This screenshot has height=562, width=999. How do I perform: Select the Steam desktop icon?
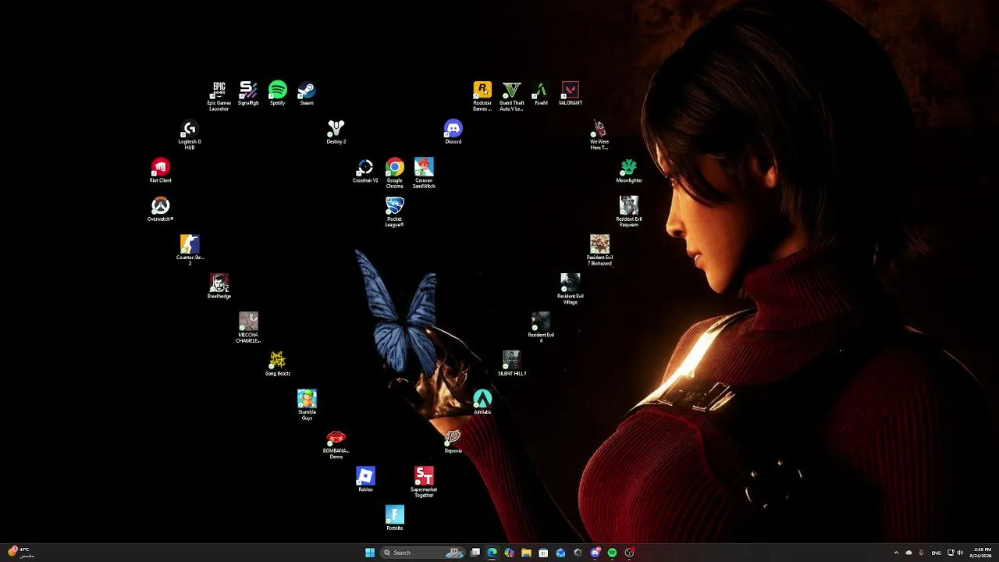(307, 93)
